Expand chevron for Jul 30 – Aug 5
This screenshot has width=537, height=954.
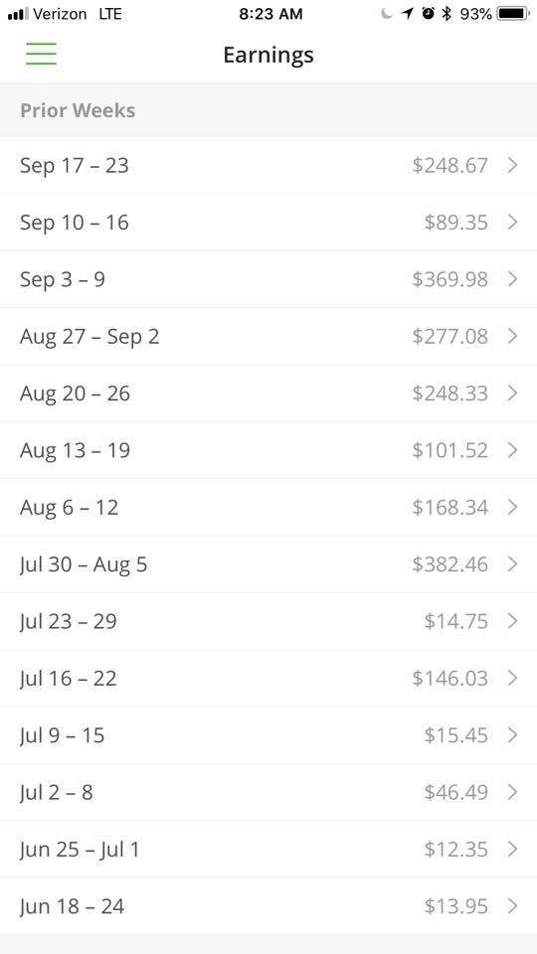pos(513,564)
